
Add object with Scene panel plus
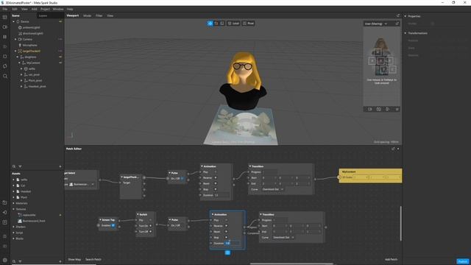60,166
